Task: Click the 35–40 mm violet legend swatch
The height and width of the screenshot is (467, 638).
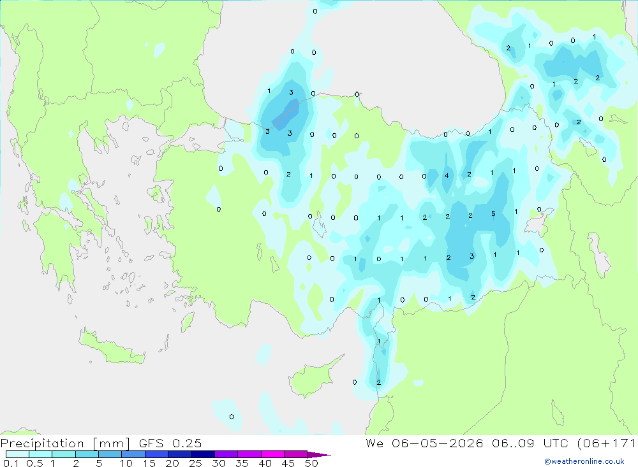Action: click(x=249, y=454)
